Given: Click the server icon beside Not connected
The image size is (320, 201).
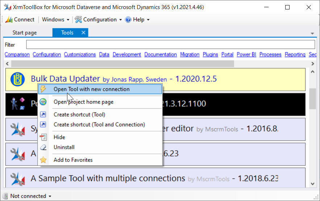Looking at the screenshot, I should click(5, 196).
